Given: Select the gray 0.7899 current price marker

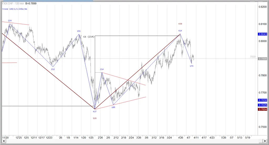Looking at the screenshot, I should [x=263, y=59].
